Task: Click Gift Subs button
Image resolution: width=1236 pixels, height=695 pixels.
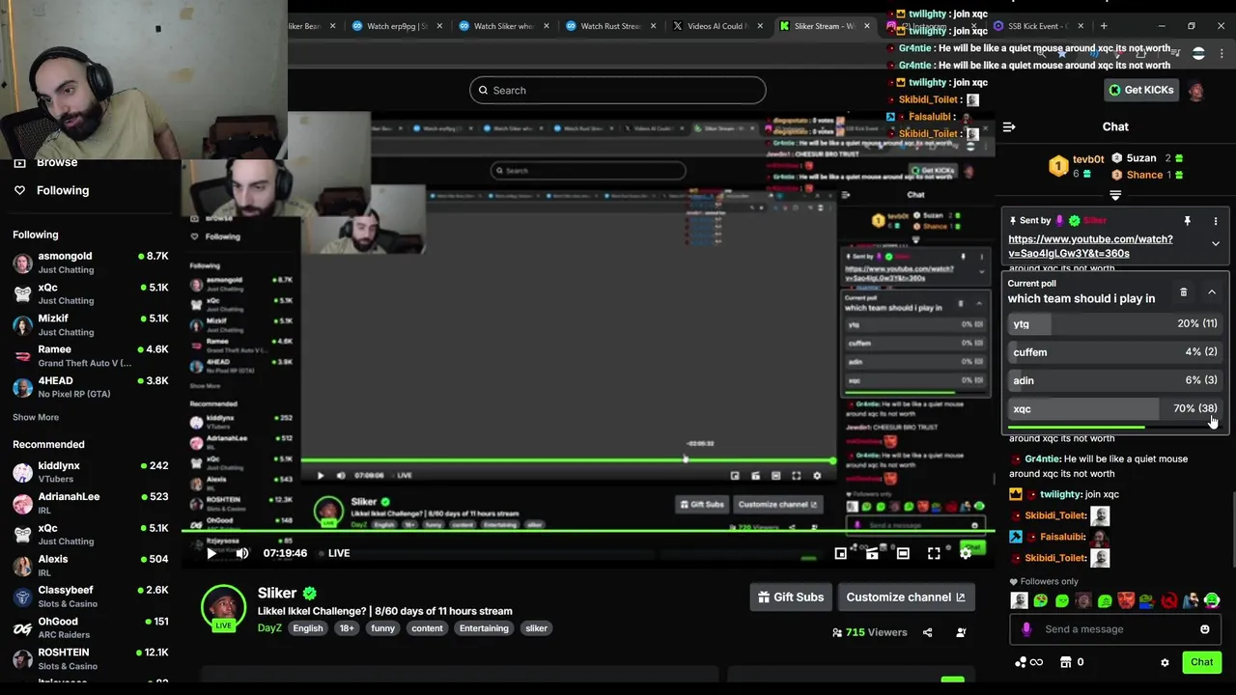Action: [791, 598]
